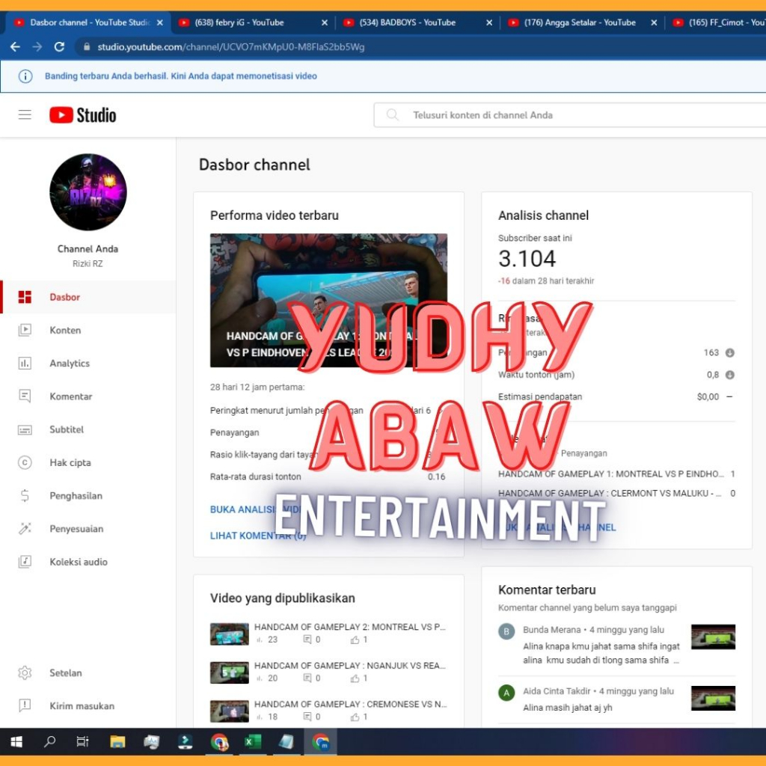The height and width of the screenshot is (766, 766).
Task: Reload the page with browser refresh button
Action: [x=59, y=46]
